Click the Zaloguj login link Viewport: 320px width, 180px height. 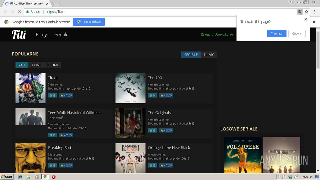coord(206,34)
